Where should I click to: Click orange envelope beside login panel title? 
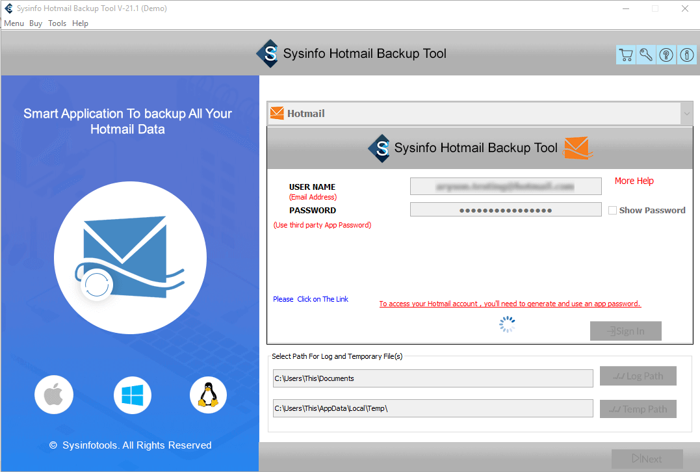click(x=578, y=148)
